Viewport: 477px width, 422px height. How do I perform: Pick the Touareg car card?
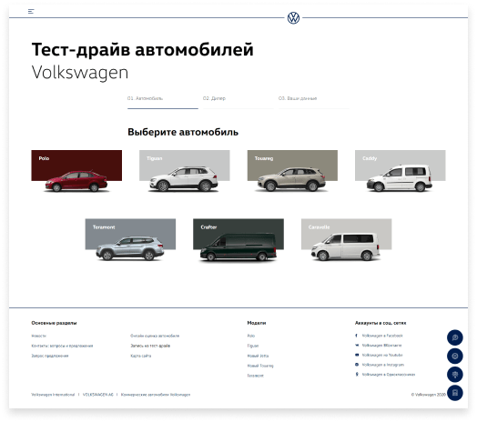pos(292,171)
